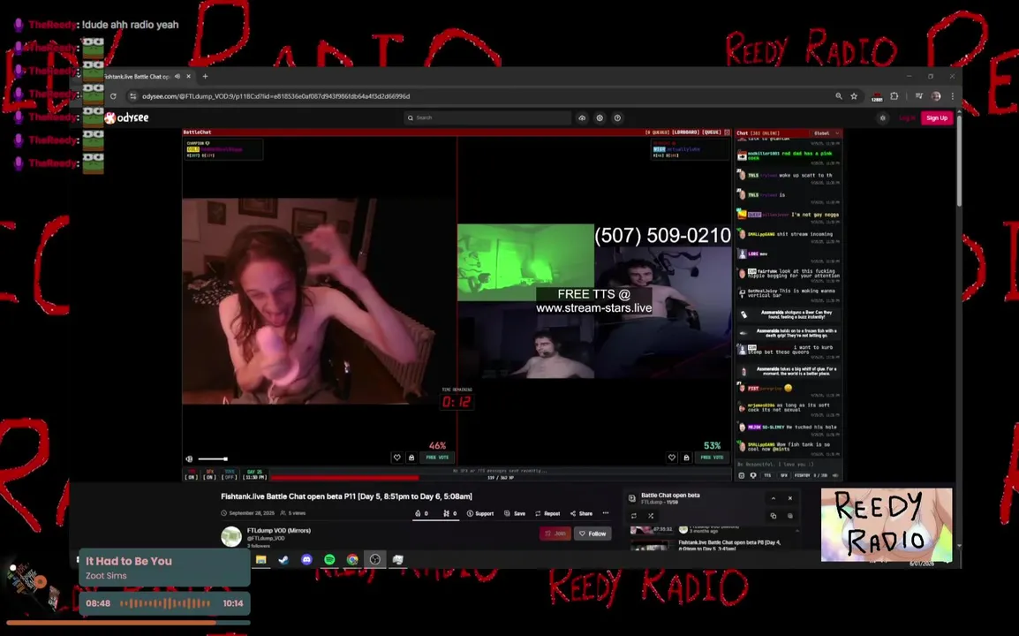This screenshot has height=636, width=1019.
Task: Click the Sign Up button
Action: (x=937, y=117)
